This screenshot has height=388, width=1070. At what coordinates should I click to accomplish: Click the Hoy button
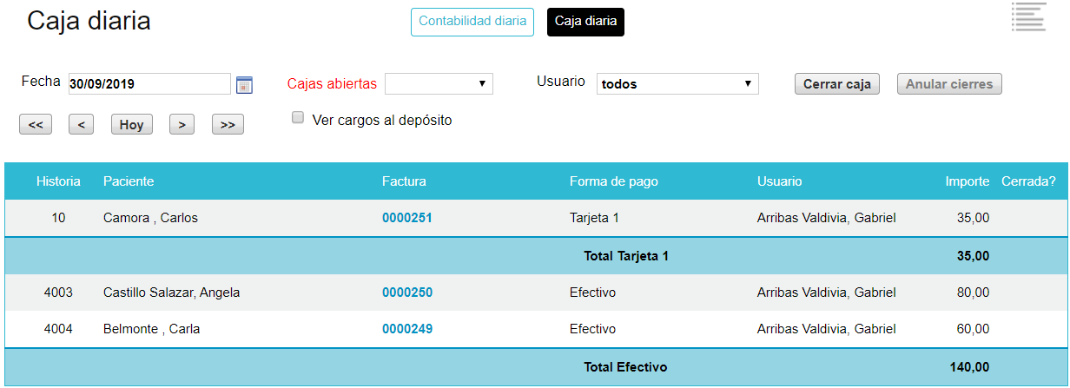pos(132,125)
